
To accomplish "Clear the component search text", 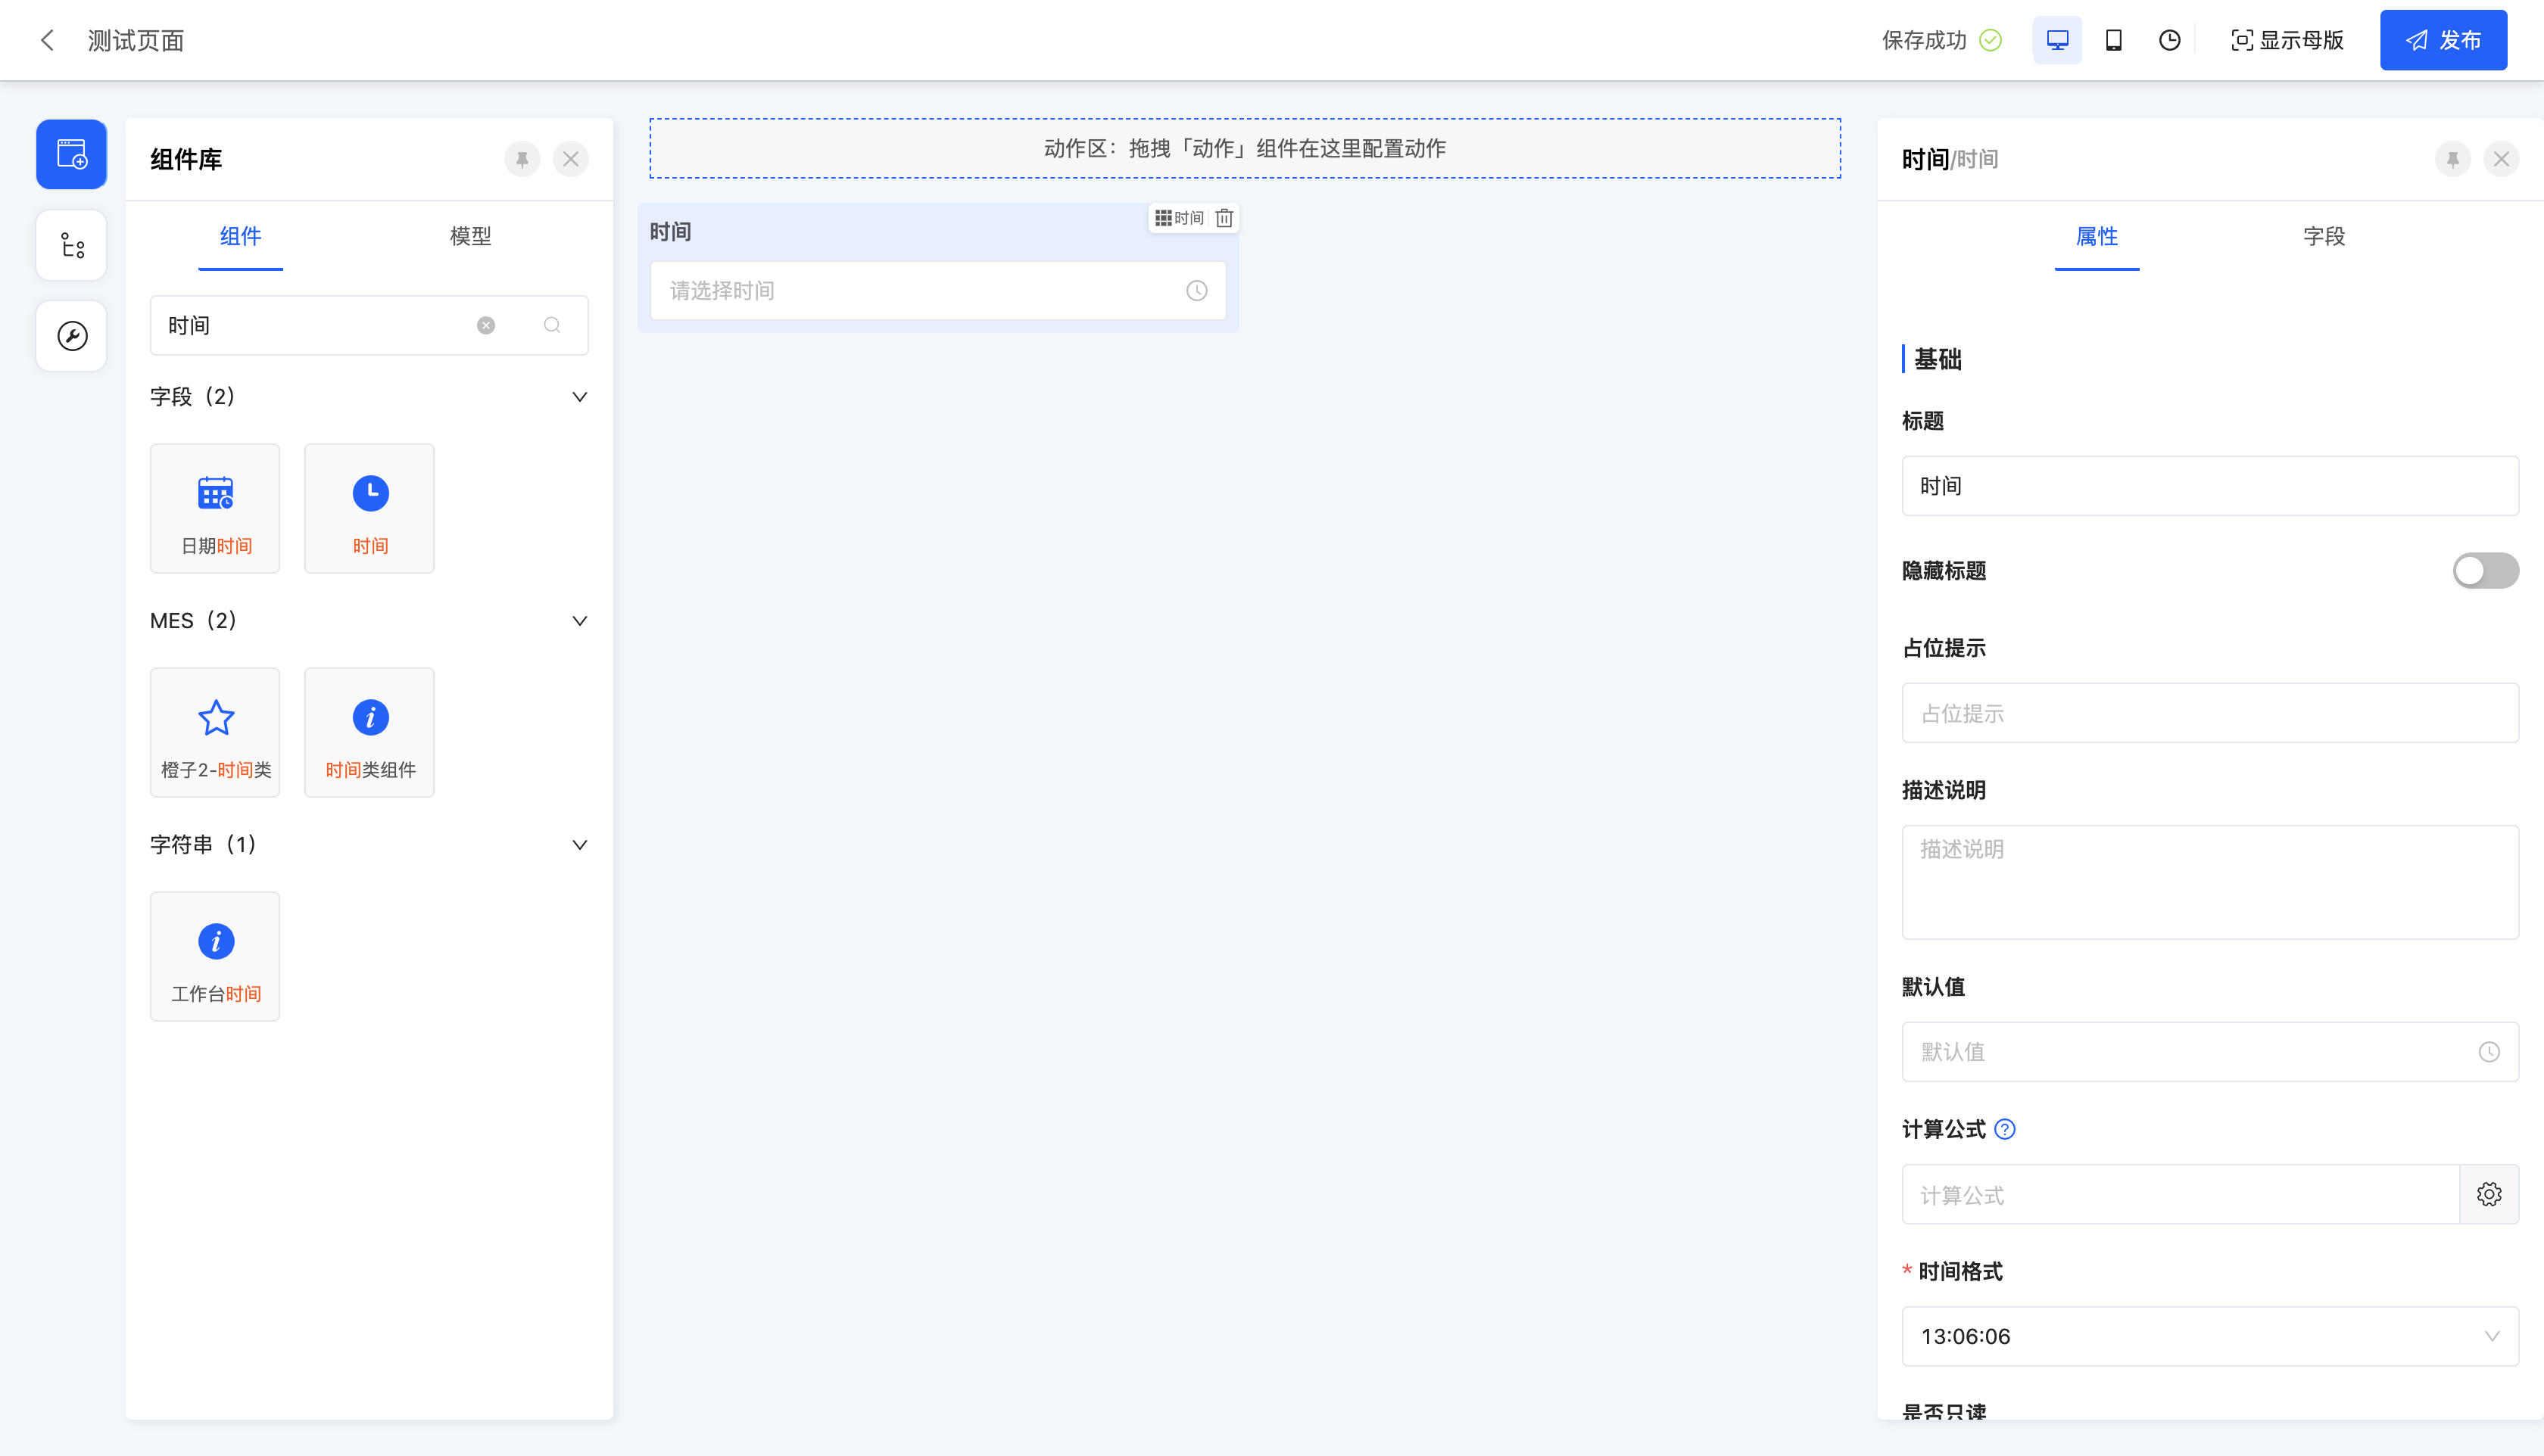I will [486, 325].
